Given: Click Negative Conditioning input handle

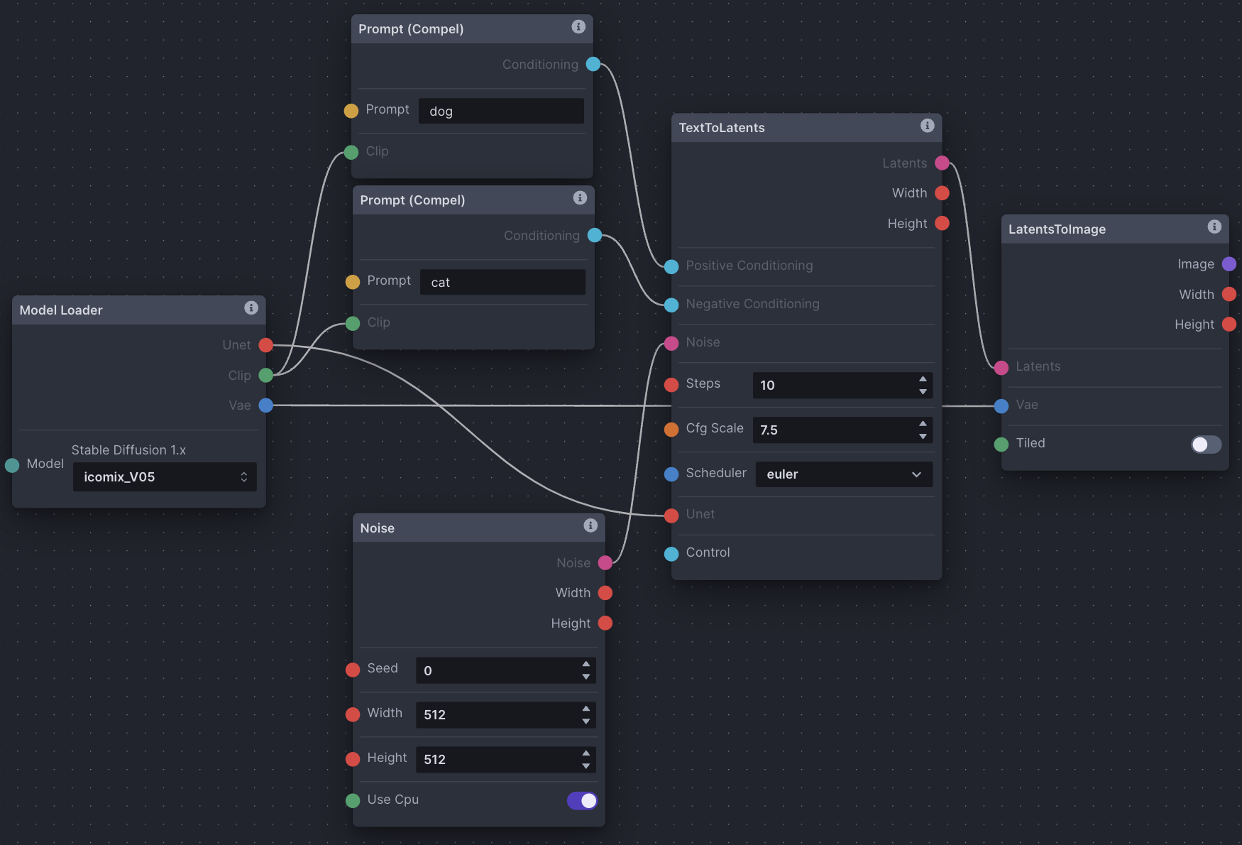Looking at the screenshot, I should coord(671,305).
